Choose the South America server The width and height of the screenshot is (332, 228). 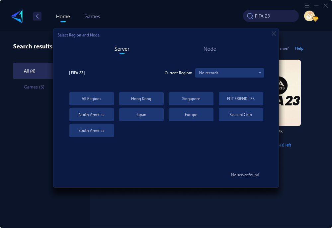click(92, 131)
